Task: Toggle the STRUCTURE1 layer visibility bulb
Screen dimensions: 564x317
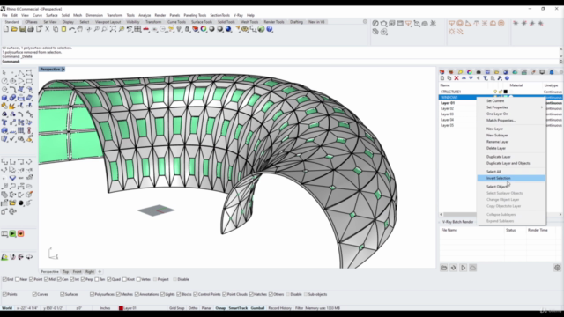Action: pos(495,92)
